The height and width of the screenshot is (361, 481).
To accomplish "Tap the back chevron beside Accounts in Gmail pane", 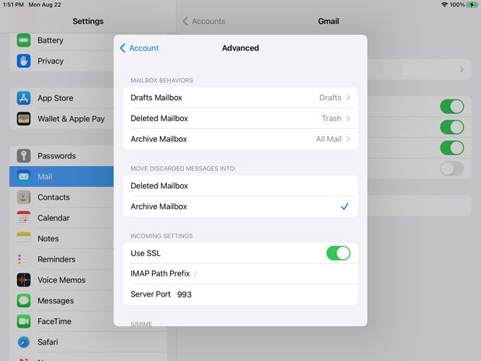I will 185,21.
